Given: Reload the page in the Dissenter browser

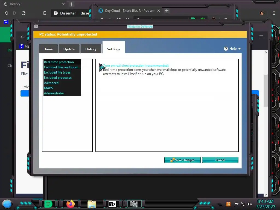Looking at the screenshot, I should [24, 13].
